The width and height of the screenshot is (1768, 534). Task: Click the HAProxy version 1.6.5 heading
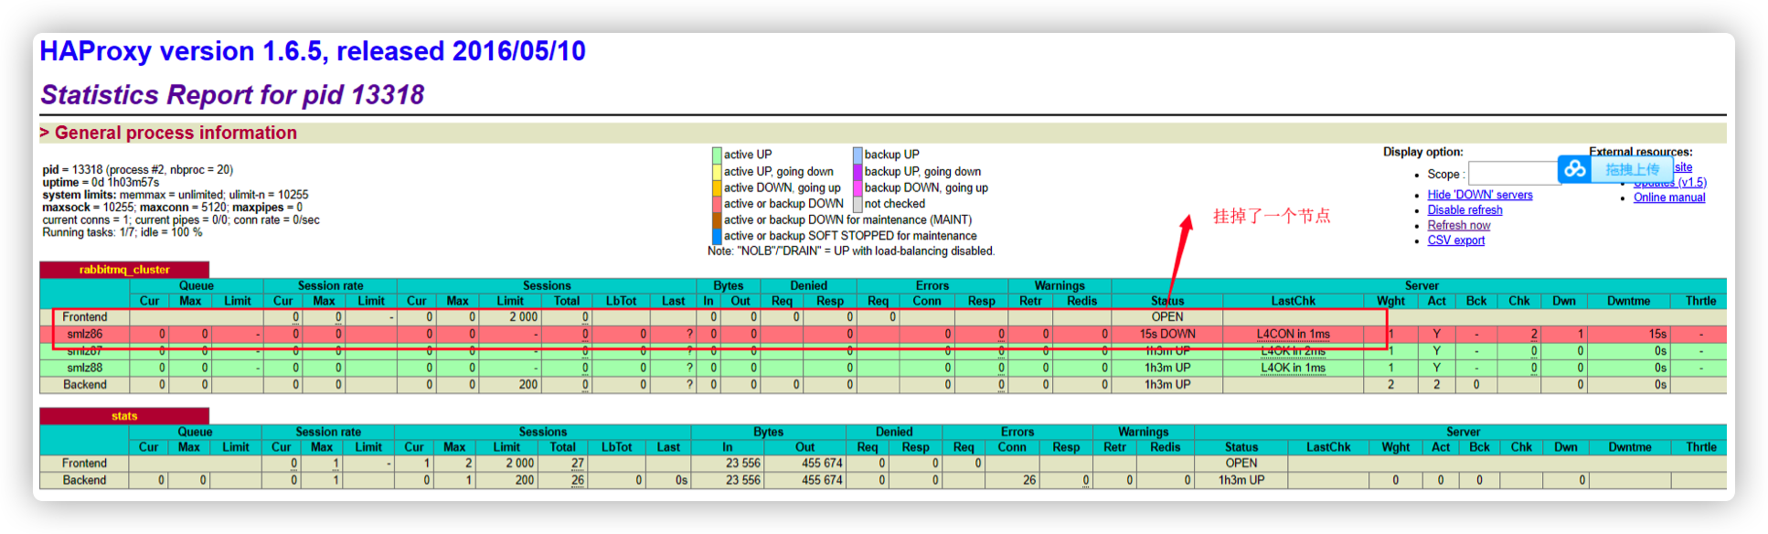coord(313,51)
